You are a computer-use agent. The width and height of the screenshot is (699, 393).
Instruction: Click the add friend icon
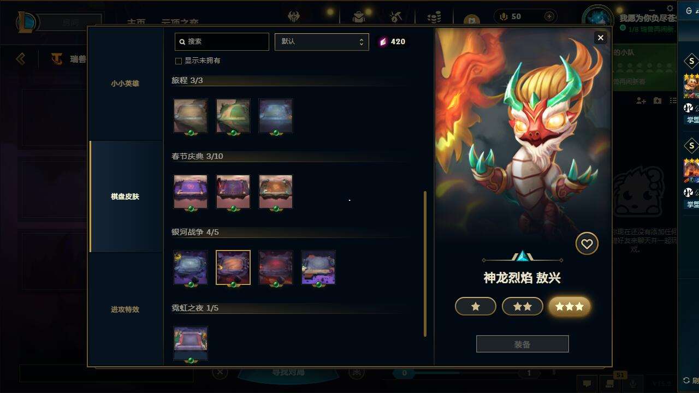(641, 101)
